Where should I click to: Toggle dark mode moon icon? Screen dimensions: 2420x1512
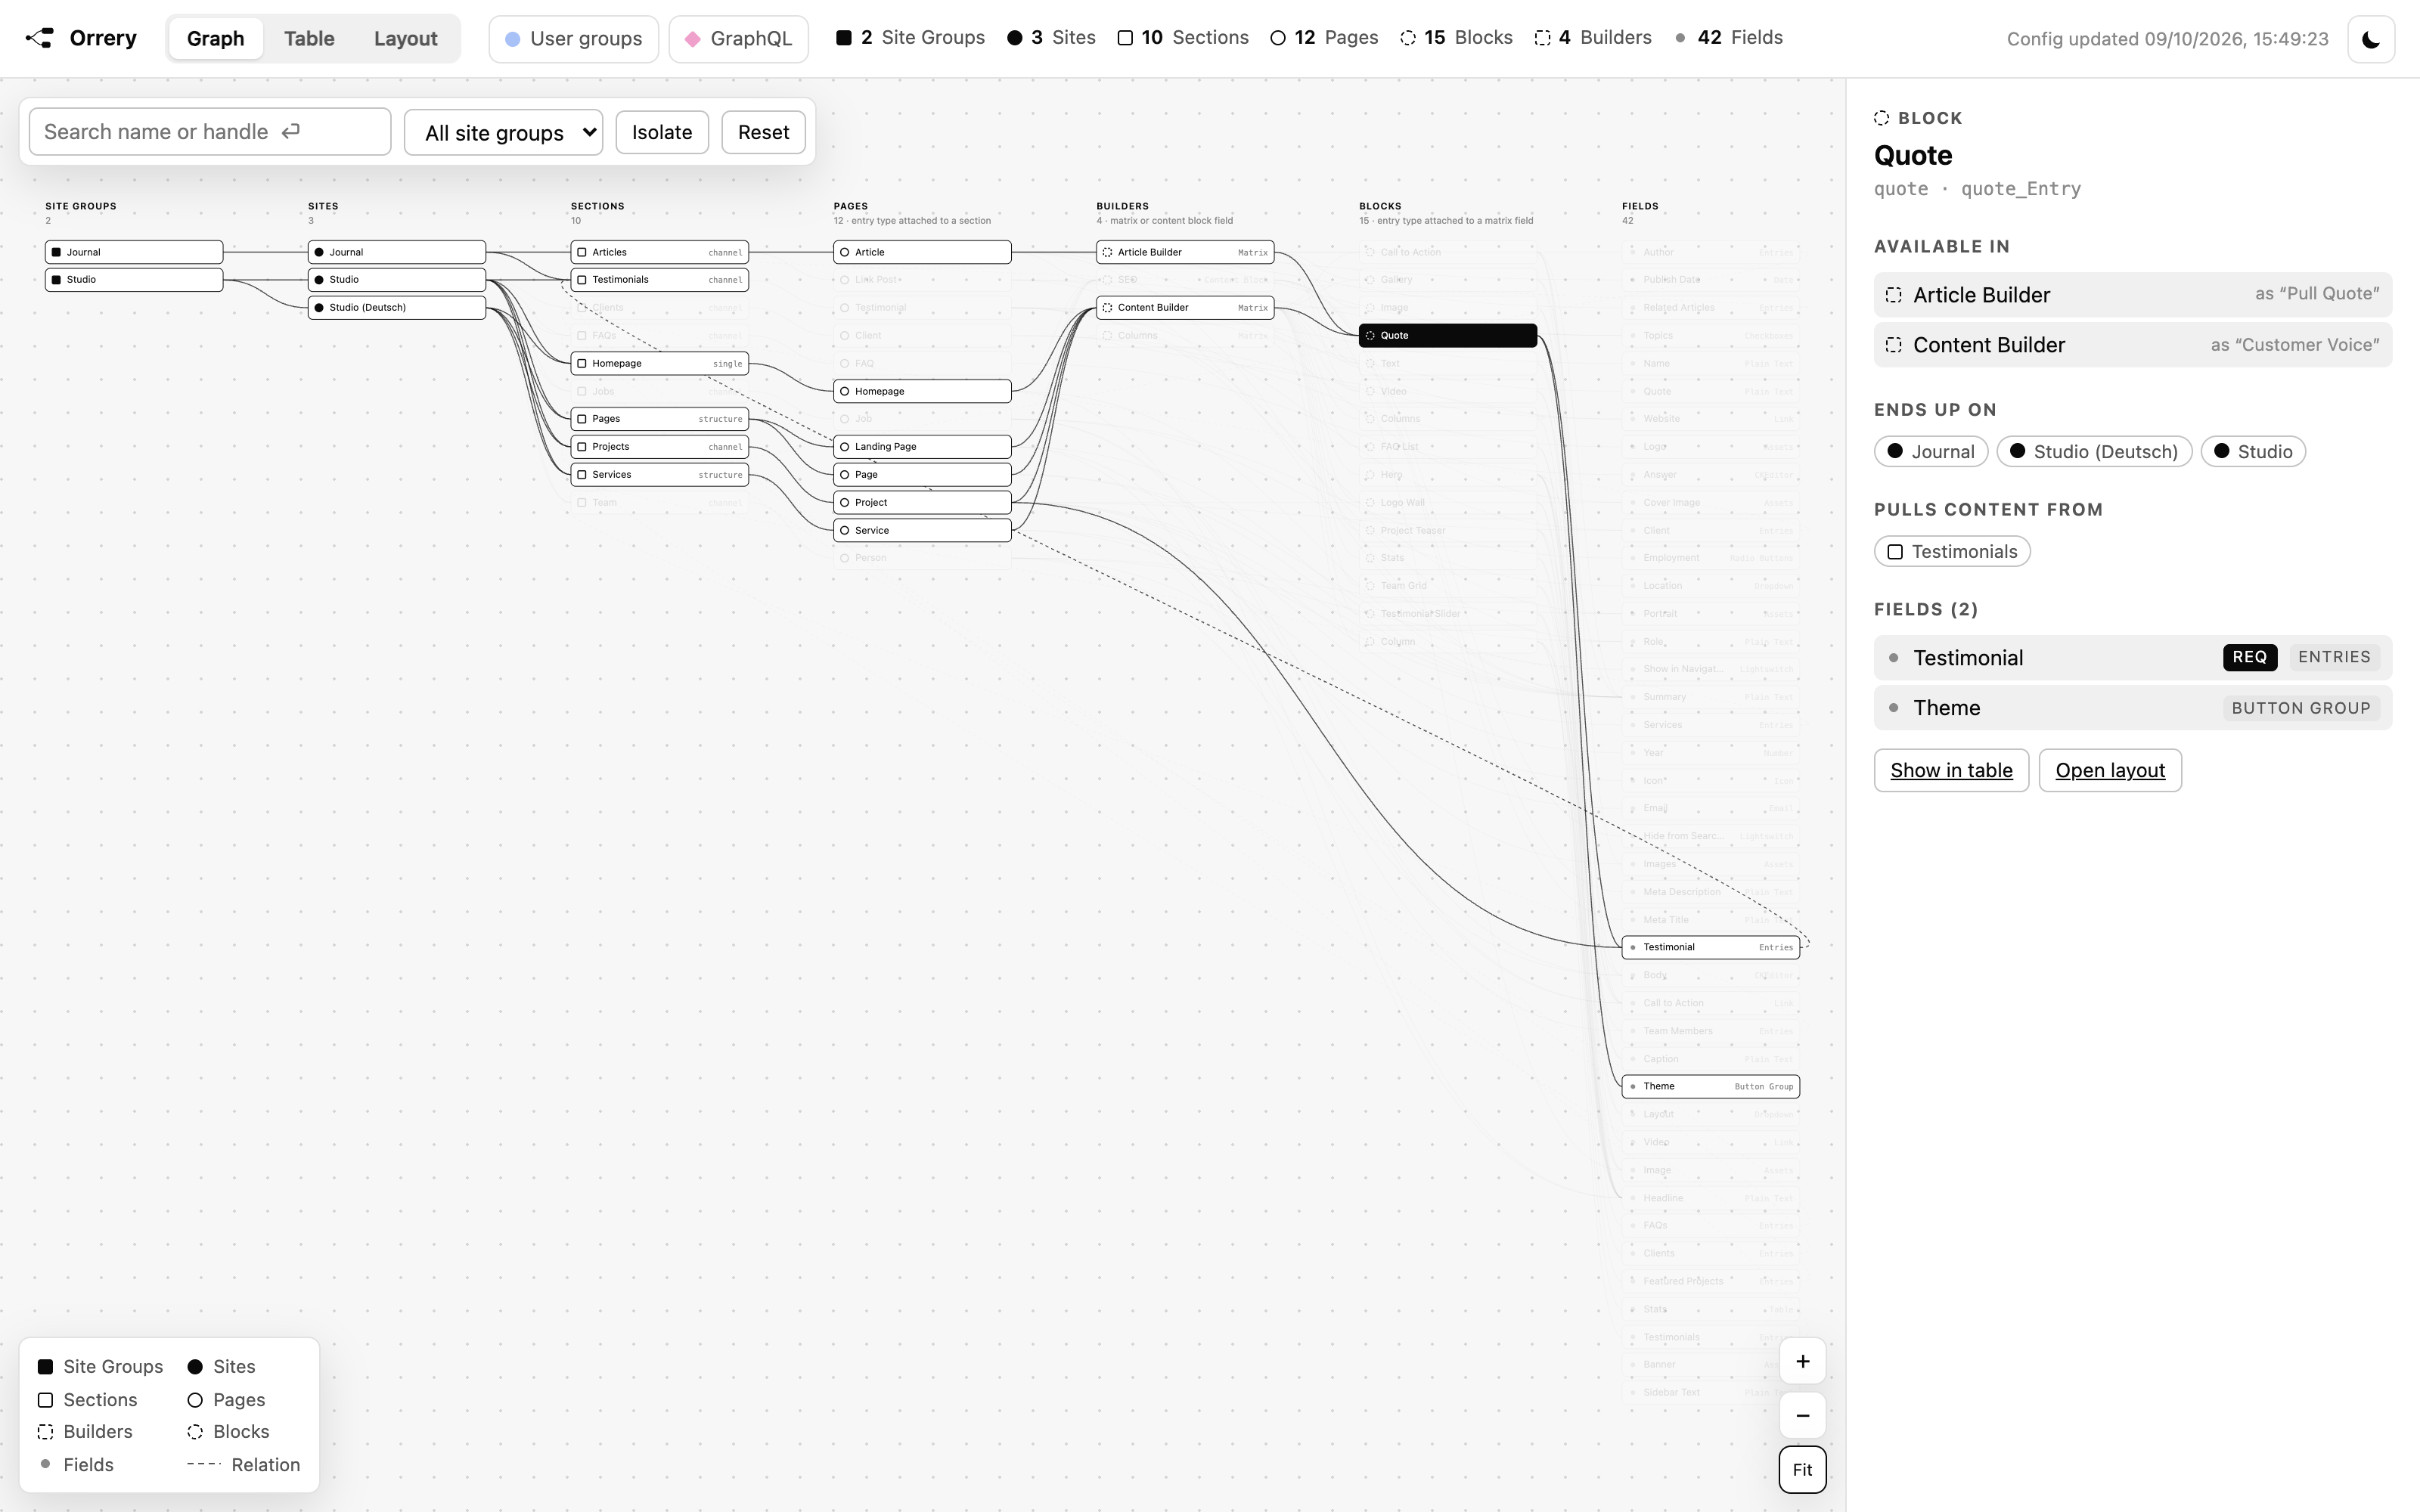(2370, 39)
